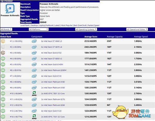
Task: Click score 2510.56GOPS
Action: 91,41
